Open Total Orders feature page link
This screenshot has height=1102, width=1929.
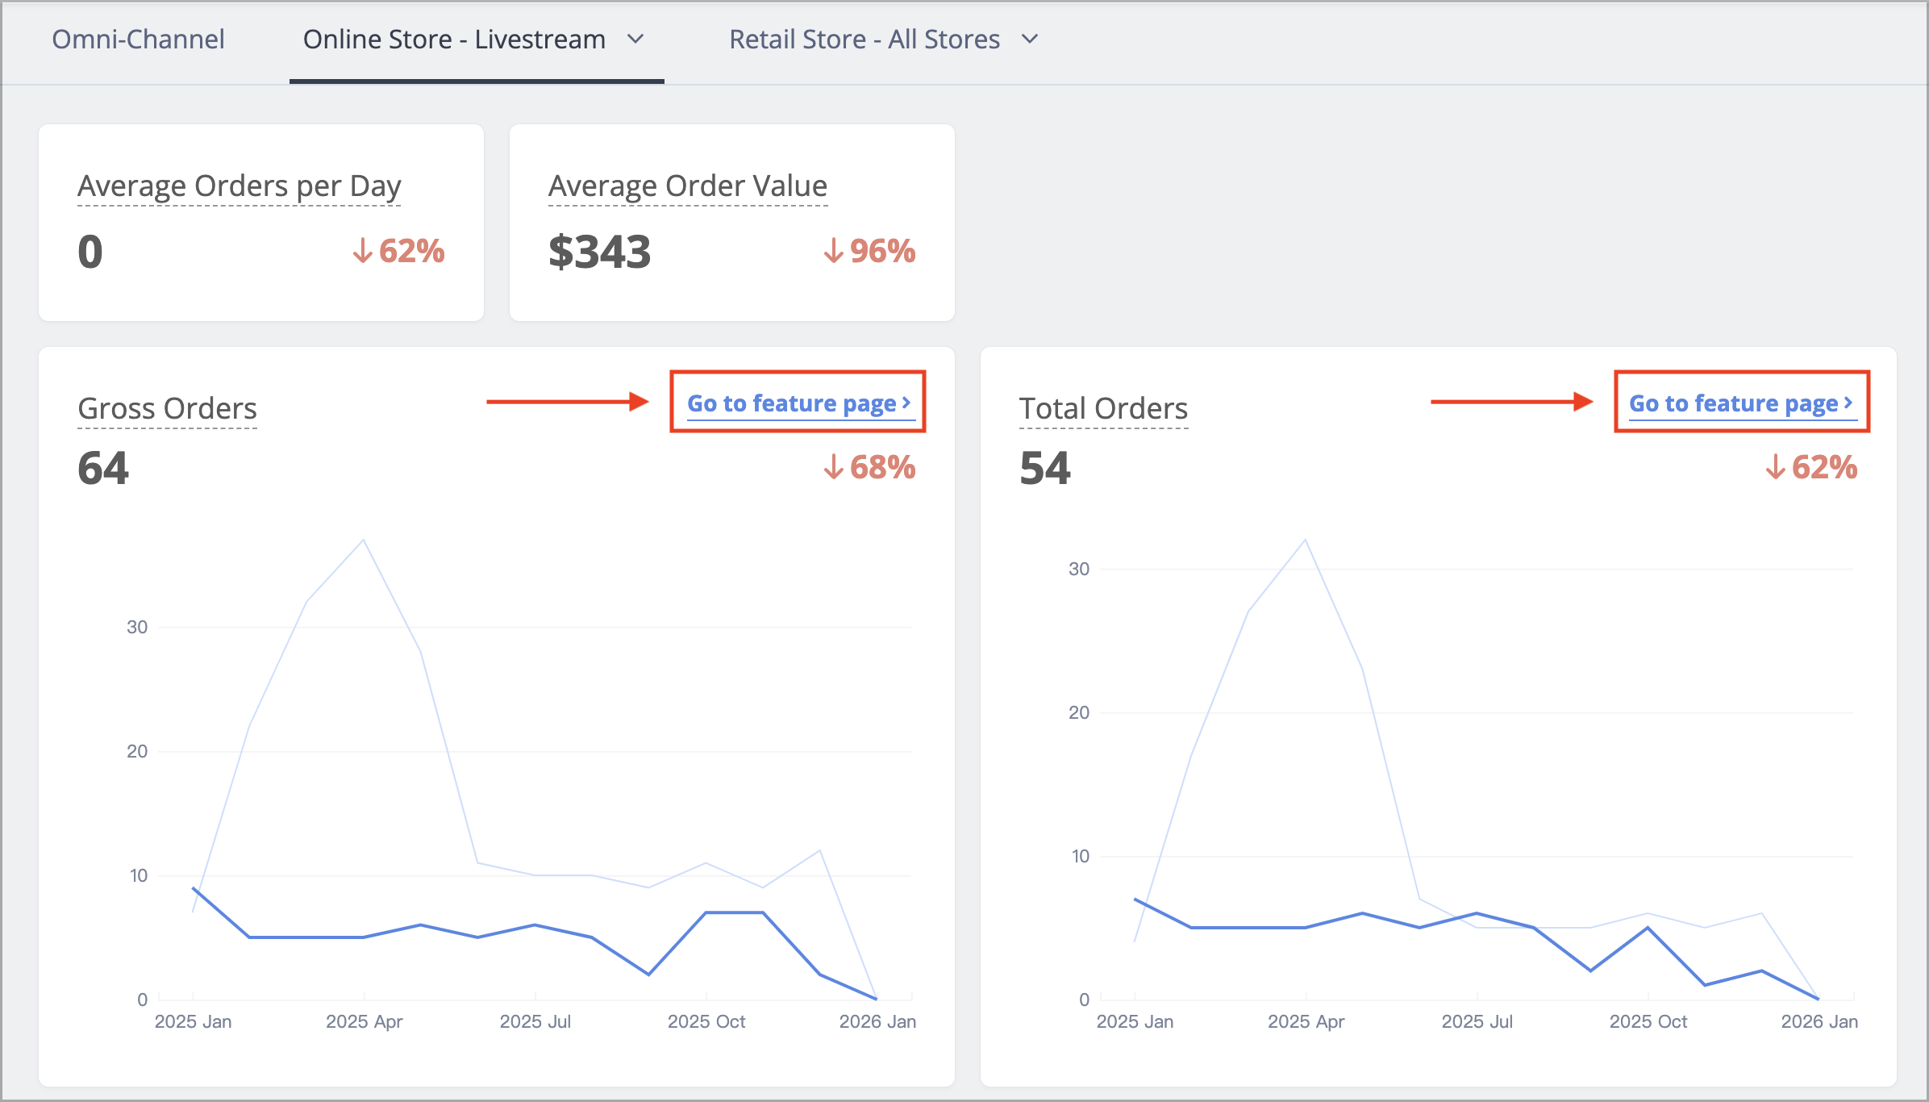click(x=1742, y=403)
